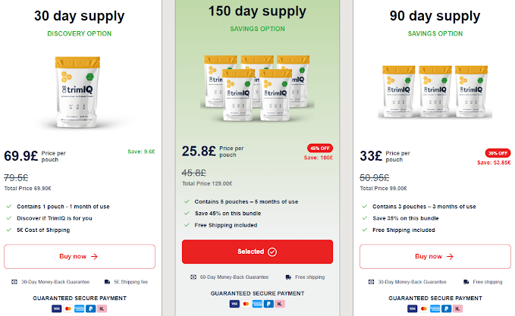Select the 150 day supply heading
This screenshot has height=316, width=515.
click(257, 11)
